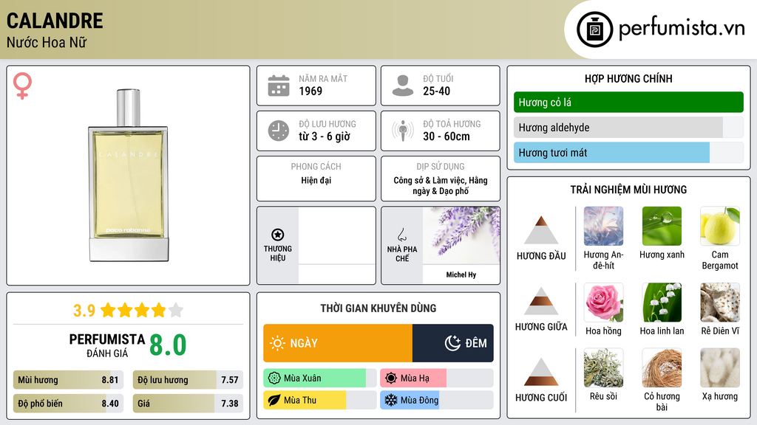The width and height of the screenshot is (757, 425).
Task: Click the Mùa Thu season bar
Action: point(320,400)
